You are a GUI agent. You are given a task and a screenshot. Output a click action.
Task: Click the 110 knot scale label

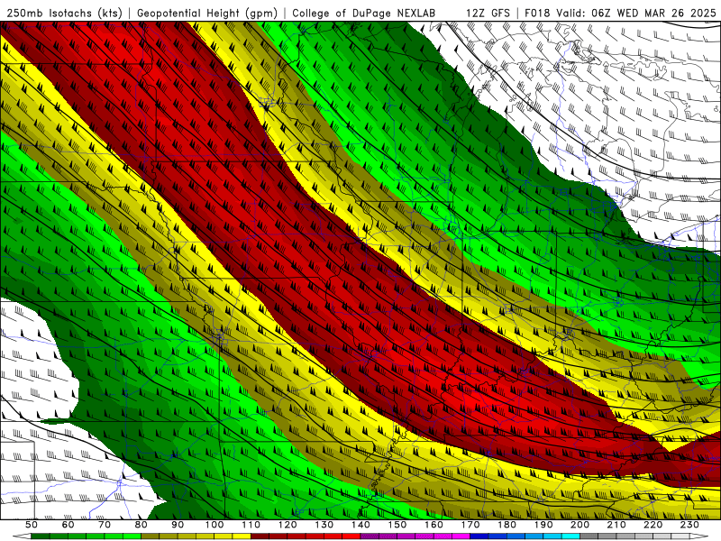pyautogui.click(x=251, y=525)
